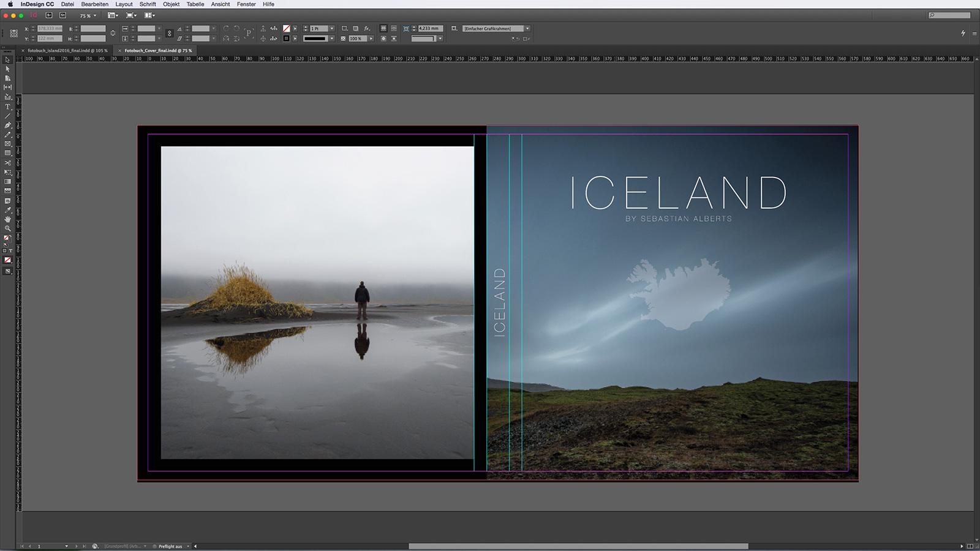Select the Rectangle Frame tool
Screen dimensions: 980x551
[x=7, y=143]
